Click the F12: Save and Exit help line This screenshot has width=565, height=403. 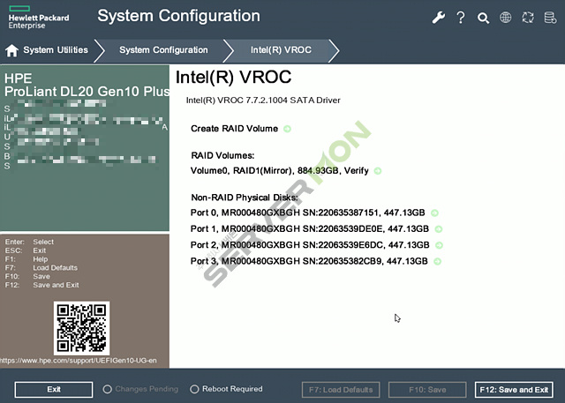click(41, 285)
